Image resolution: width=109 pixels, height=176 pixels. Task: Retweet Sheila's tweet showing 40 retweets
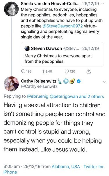click(45, 71)
